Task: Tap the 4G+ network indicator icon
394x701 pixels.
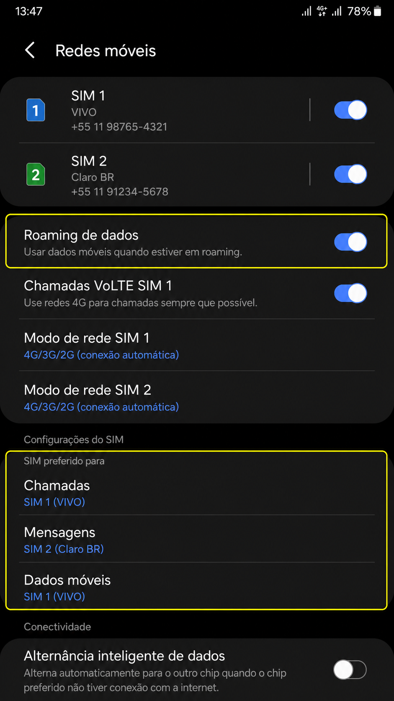Action: pyautogui.click(x=322, y=11)
